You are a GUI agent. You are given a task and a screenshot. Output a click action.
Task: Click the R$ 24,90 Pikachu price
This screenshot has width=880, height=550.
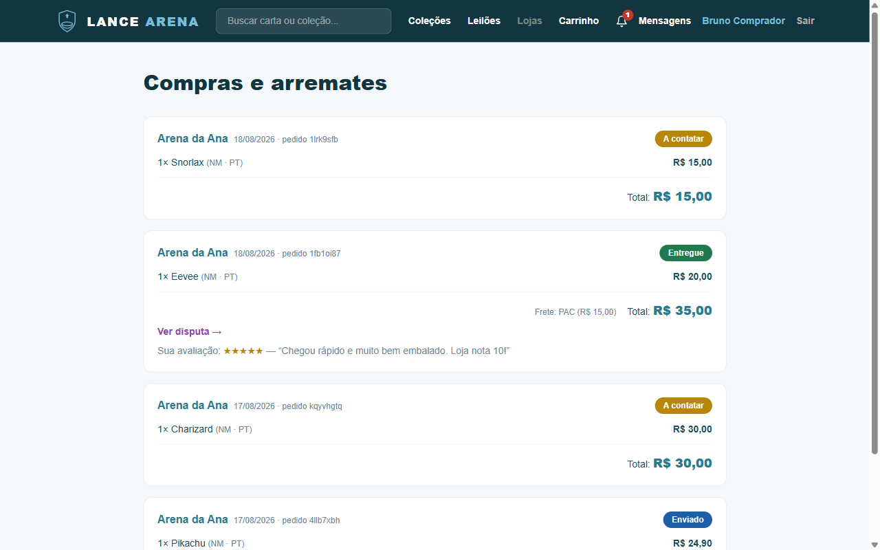(x=692, y=543)
